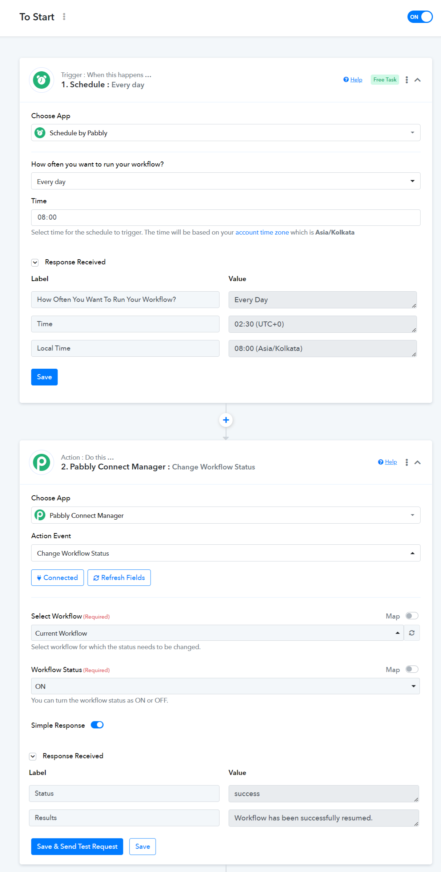The width and height of the screenshot is (441, 872).
Task: Open the Schedule step three-dot options menu
Action: [406, 80]
